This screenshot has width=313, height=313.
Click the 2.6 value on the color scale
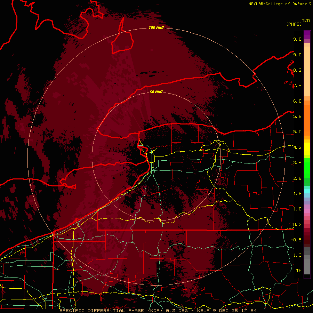point(297,178)
